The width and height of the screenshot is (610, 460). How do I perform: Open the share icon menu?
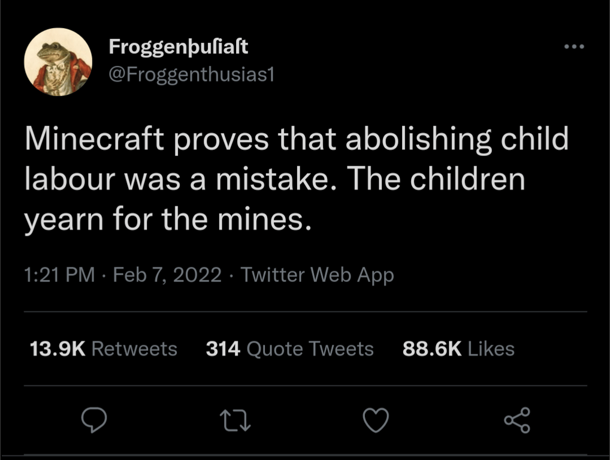coord(517,420)
